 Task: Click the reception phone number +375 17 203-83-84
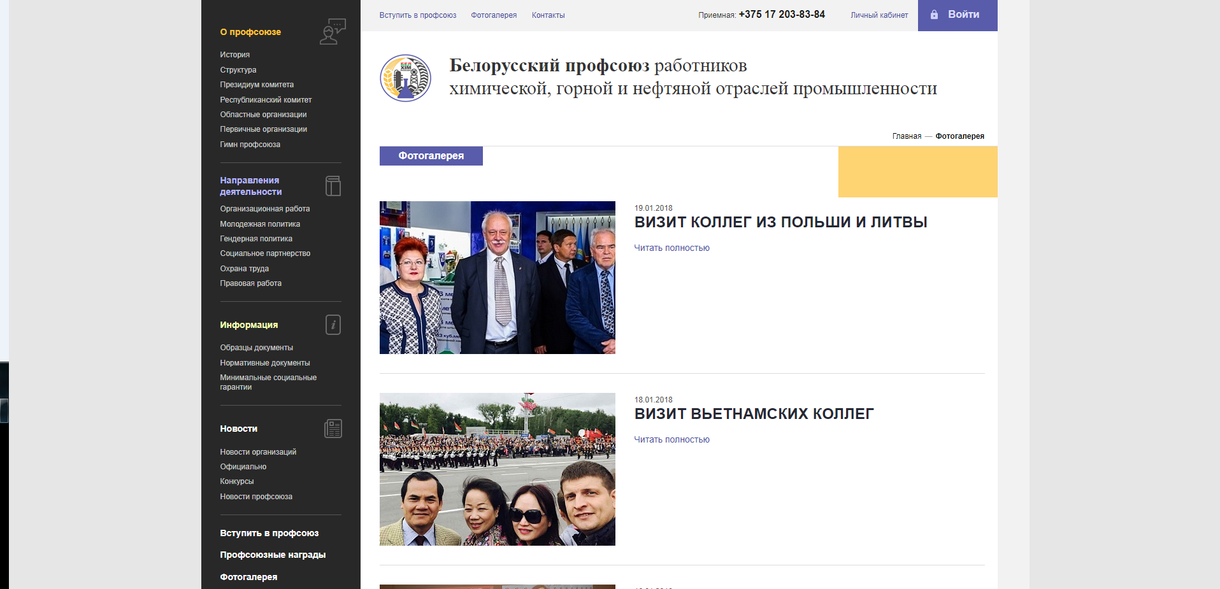click(782, 14)
